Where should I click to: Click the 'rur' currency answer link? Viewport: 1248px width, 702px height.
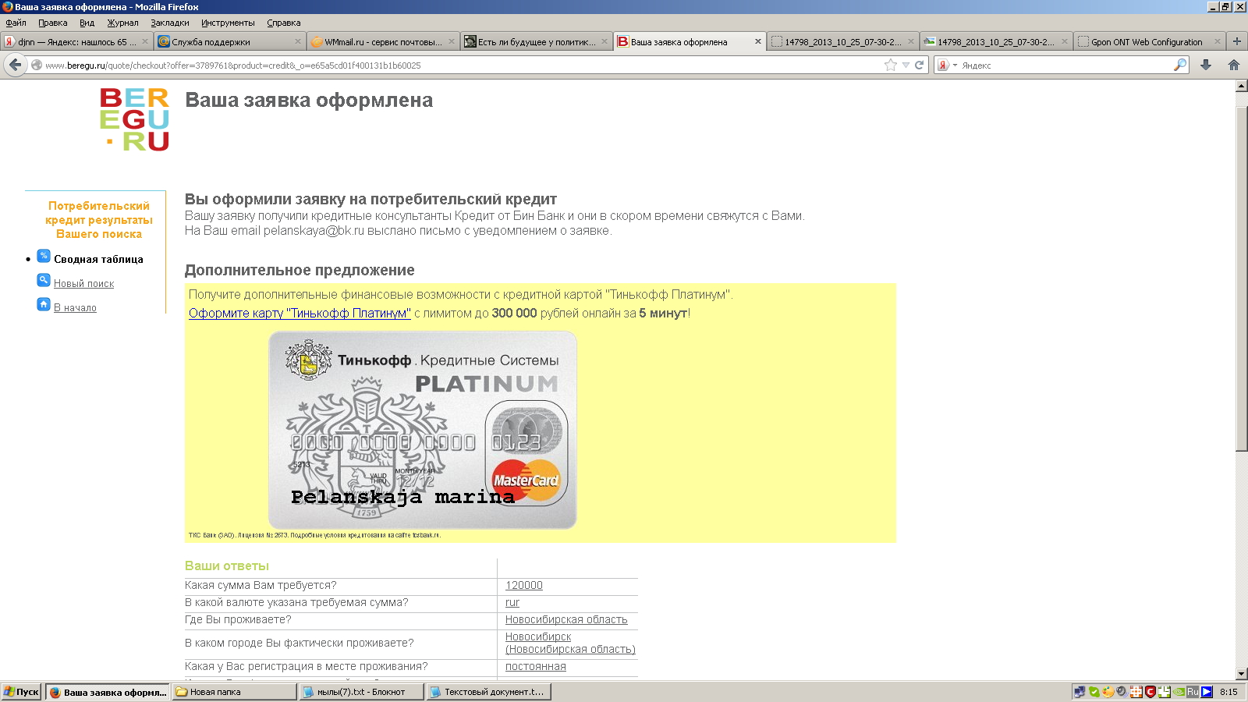click(x=512, y=602)
